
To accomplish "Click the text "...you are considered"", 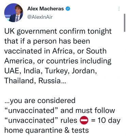I will pos(40,101).
